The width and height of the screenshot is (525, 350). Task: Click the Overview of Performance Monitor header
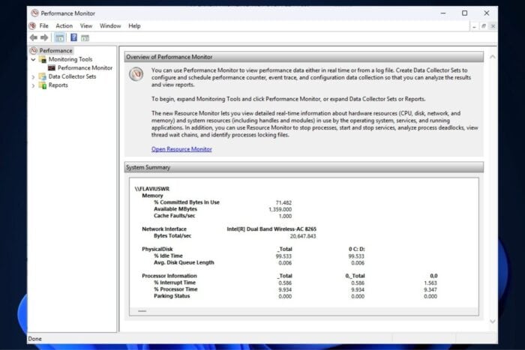(x=304, y=57)
